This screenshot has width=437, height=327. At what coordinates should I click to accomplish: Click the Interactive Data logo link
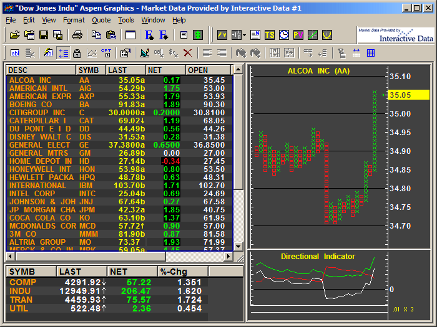[396, 35]
